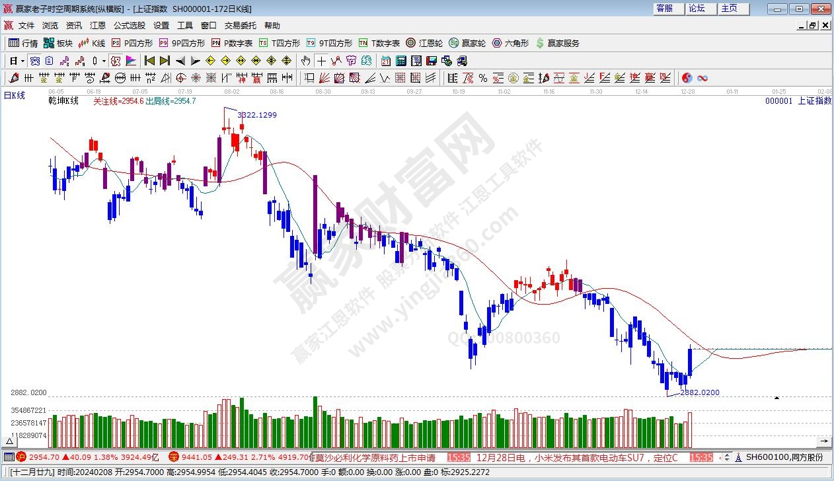The image size is (834, 481).
Task: Click the 赢家服务 service link
Action: click(x=557, y=43)
